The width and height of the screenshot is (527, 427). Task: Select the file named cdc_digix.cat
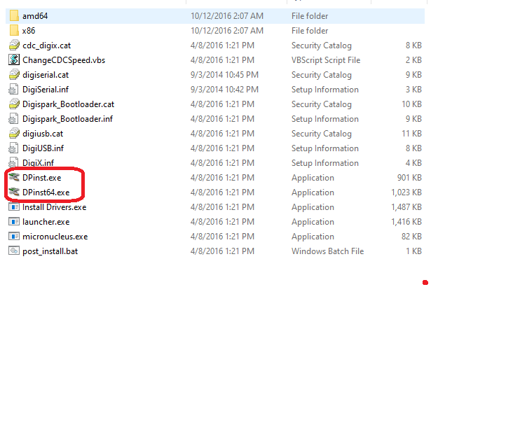(x=47, y=45)
